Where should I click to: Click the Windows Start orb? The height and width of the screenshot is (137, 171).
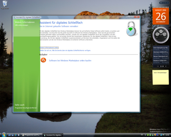pos(4,135)
